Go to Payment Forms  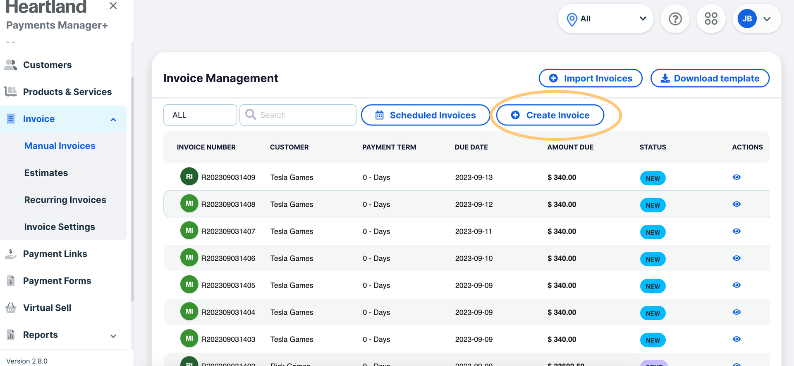point(57,281)
